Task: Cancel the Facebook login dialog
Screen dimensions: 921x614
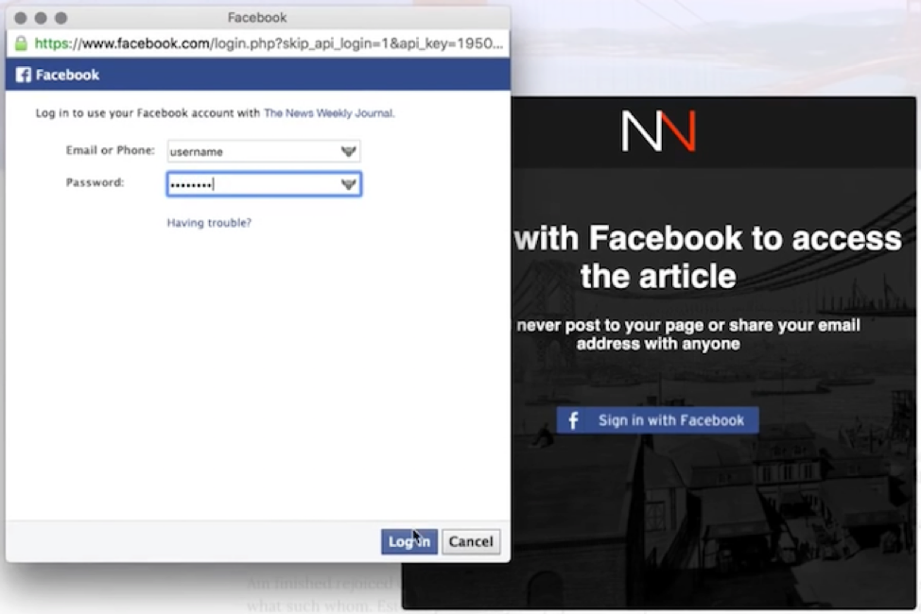Action: click(471, 541)
